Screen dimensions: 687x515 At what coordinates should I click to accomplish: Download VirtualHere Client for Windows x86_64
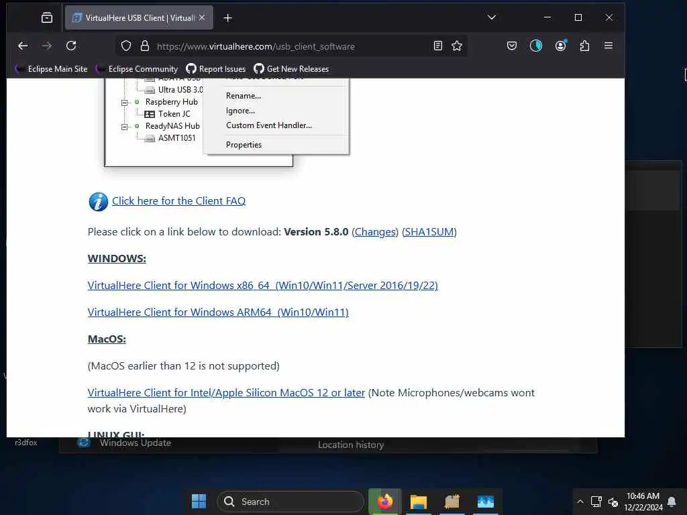point(263,286)
